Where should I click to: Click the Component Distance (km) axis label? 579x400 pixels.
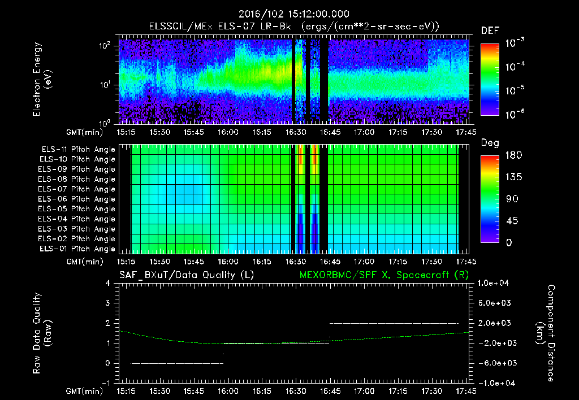tap(546, 333)
